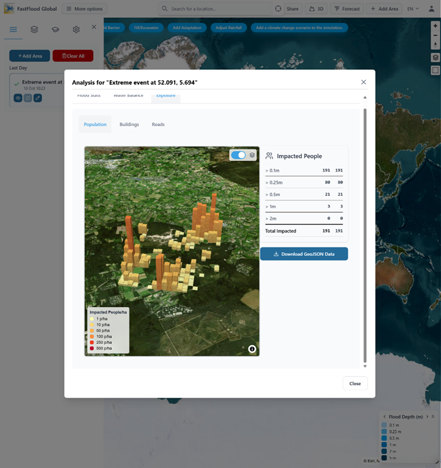Click Download GeoJSON Data button
Viewport: 441px width, 468px height.
point(304,254)
